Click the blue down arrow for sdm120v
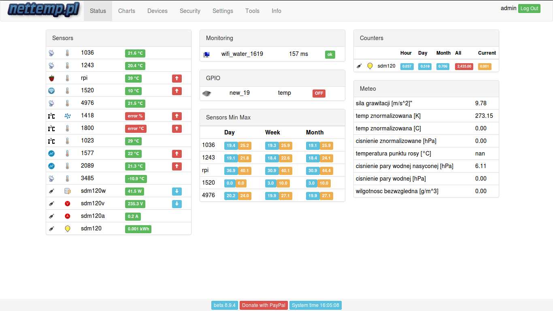This screenshot has width=553, height=311. click(x=177, y=204)
